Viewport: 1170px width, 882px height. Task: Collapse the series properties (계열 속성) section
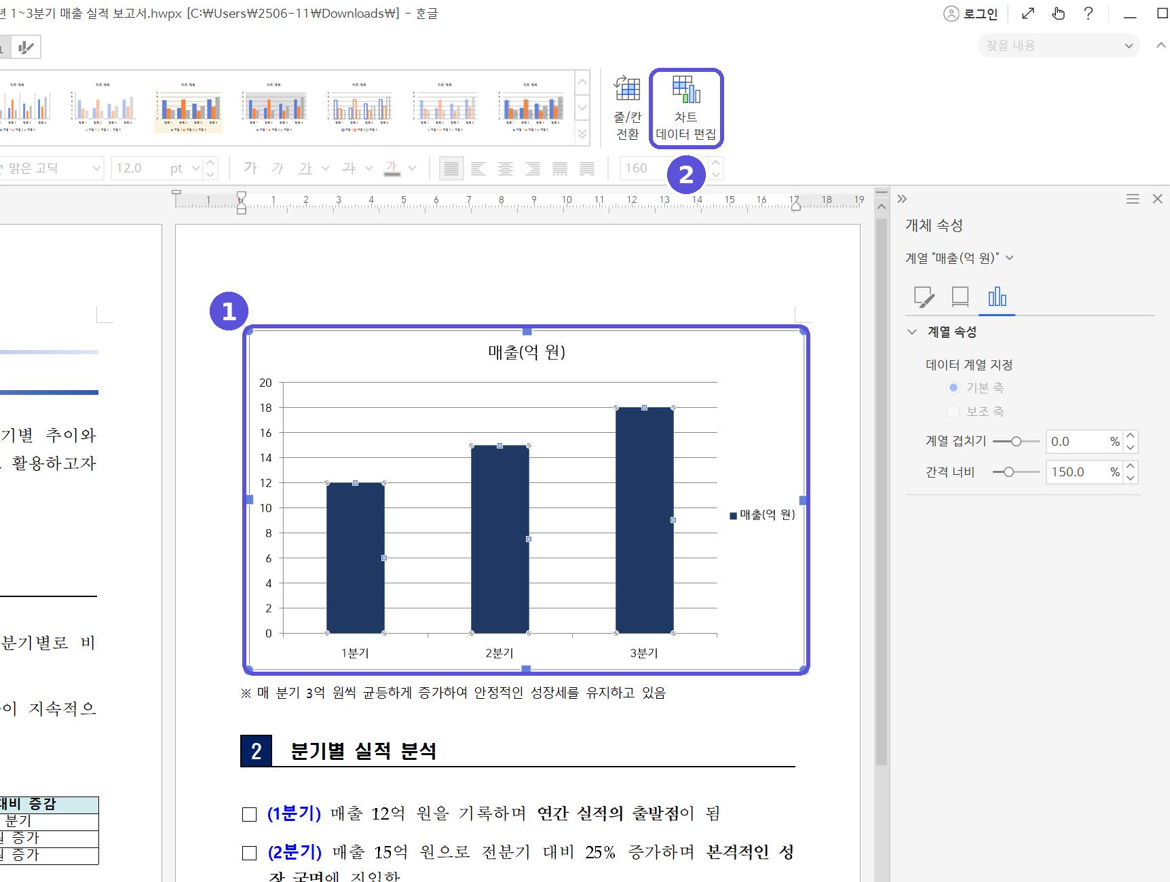(912, 332)
